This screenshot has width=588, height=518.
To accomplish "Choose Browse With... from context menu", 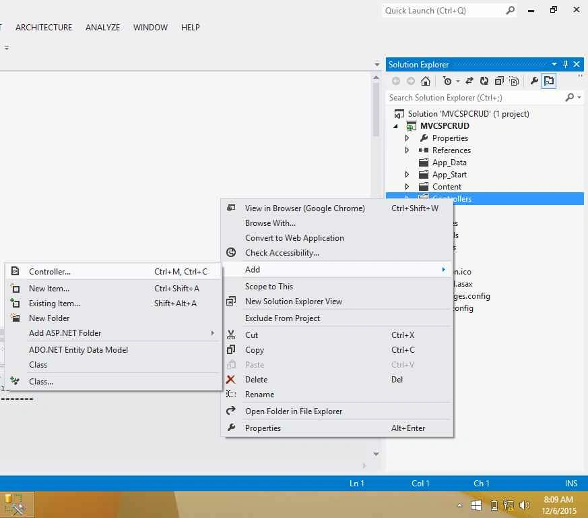I will 337,223.
